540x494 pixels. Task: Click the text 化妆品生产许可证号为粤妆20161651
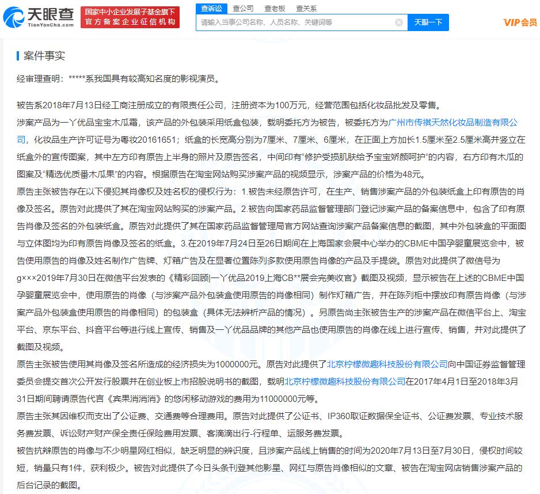point(105,139)
